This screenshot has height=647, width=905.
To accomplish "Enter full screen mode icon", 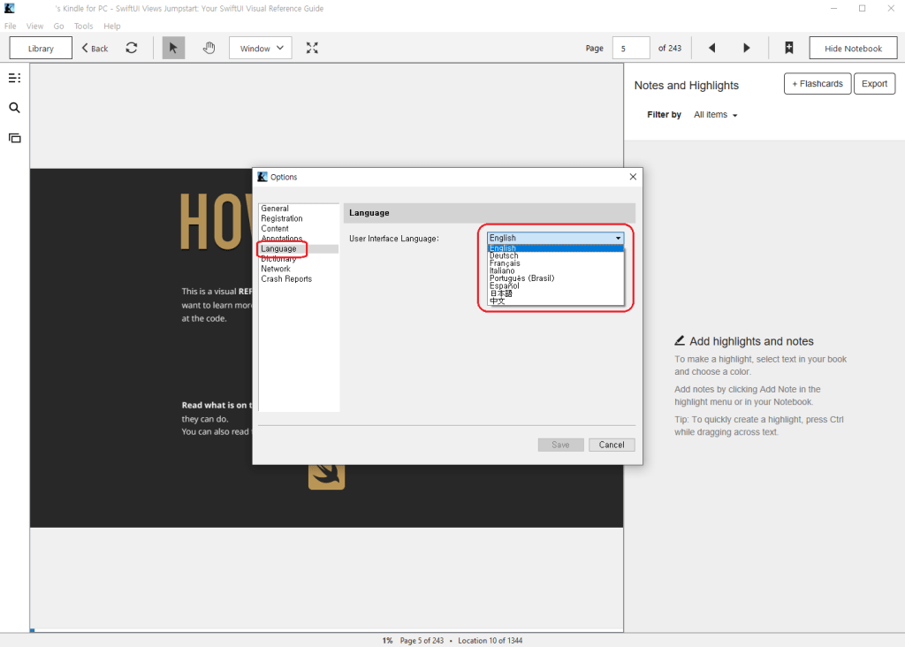I will 312,48.
